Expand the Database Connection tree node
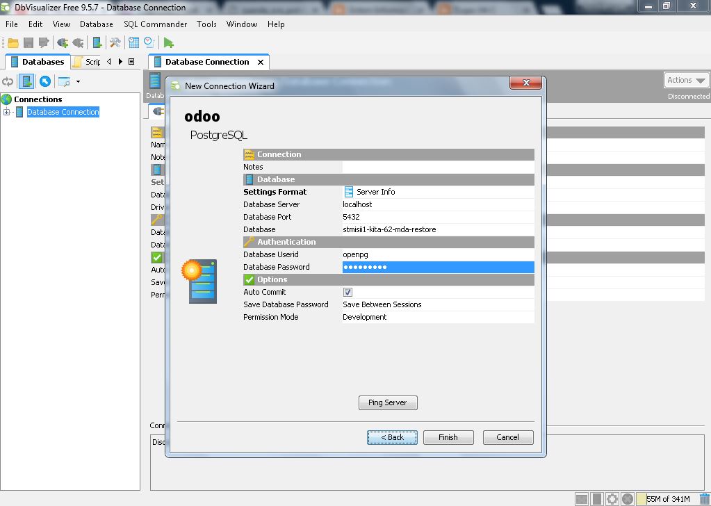The width and height of the screenshot is (711, 506). pos(6,112)
